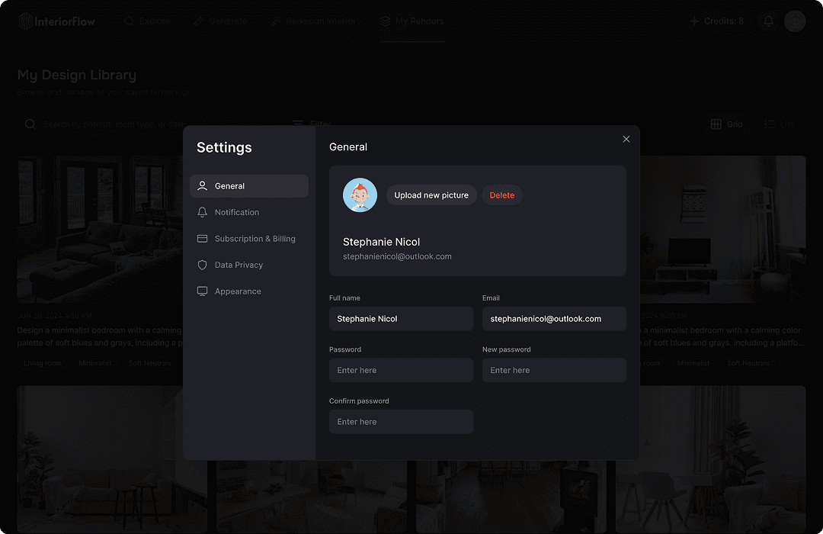
Task: Click the New password field
Action: point(554,370)
